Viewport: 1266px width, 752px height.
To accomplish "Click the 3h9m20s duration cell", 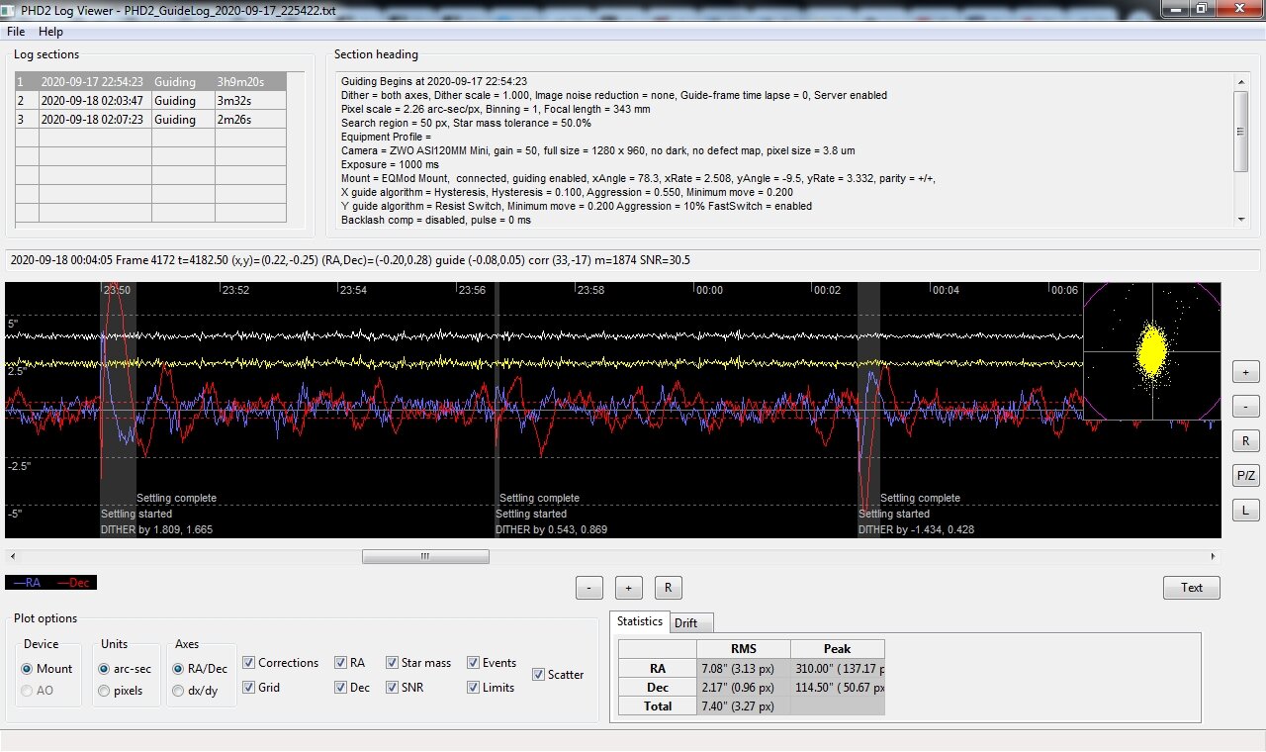I will click(250, 82).
